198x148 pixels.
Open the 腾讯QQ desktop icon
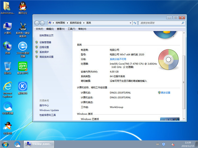point(22,7)
